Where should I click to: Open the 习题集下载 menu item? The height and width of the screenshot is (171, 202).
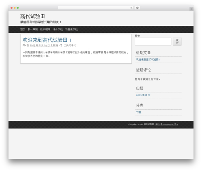72,30
